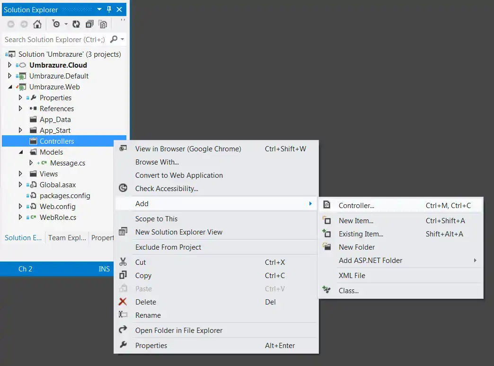The width and height of the screenshot is (494, 366).
Task: Click the WebRole.cs C# file icon
Action: [x=33, y=218]
